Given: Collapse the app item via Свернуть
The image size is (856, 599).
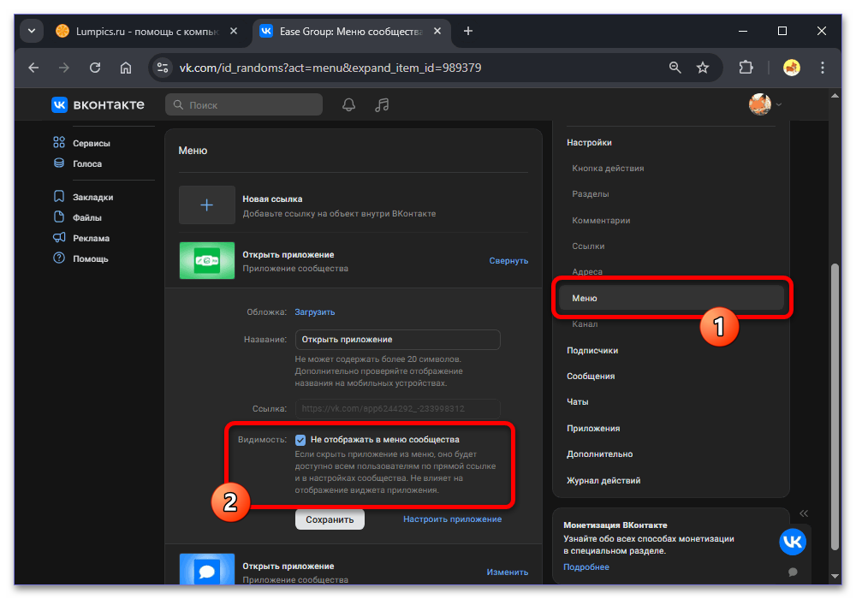Looking at the screenshot, I should coord(508,261).
